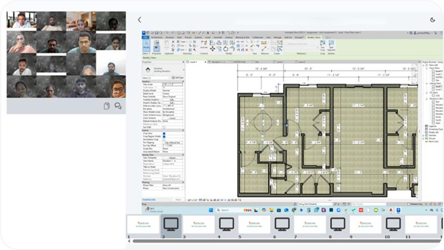Go back with the left chevron arrow

pyautogui.click(x=139, y=20)
